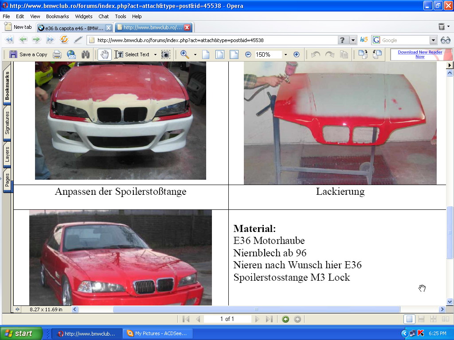Zoom in with the plus button
The height and width of the screenshot is (340, 454).
[x=297, y=54]
